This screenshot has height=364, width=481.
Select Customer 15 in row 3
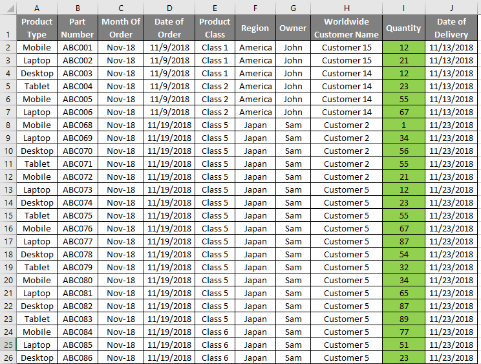click(x=347, y=60)
